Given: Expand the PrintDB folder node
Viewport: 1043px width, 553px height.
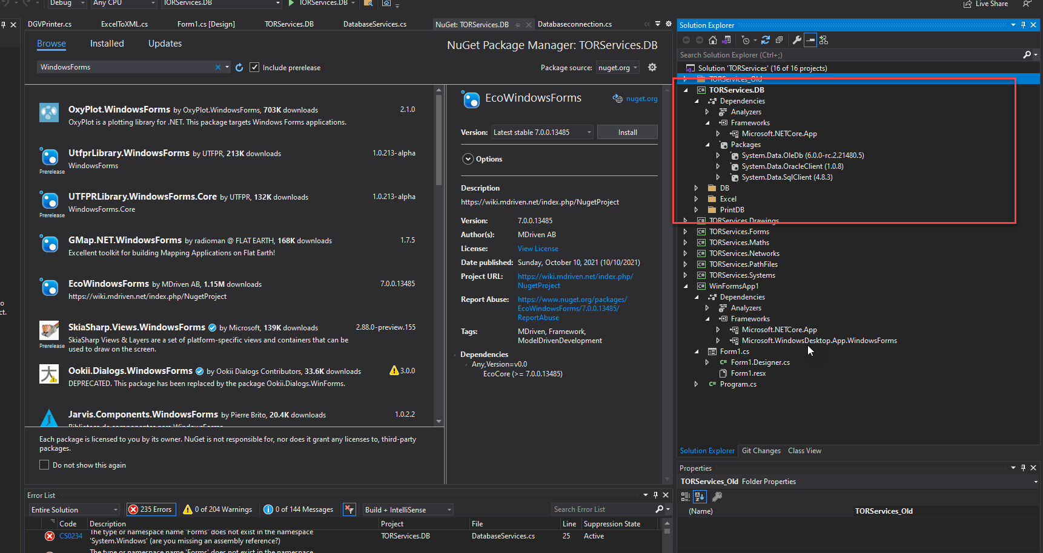Looking at the screenshot, I should coord(697,210).
